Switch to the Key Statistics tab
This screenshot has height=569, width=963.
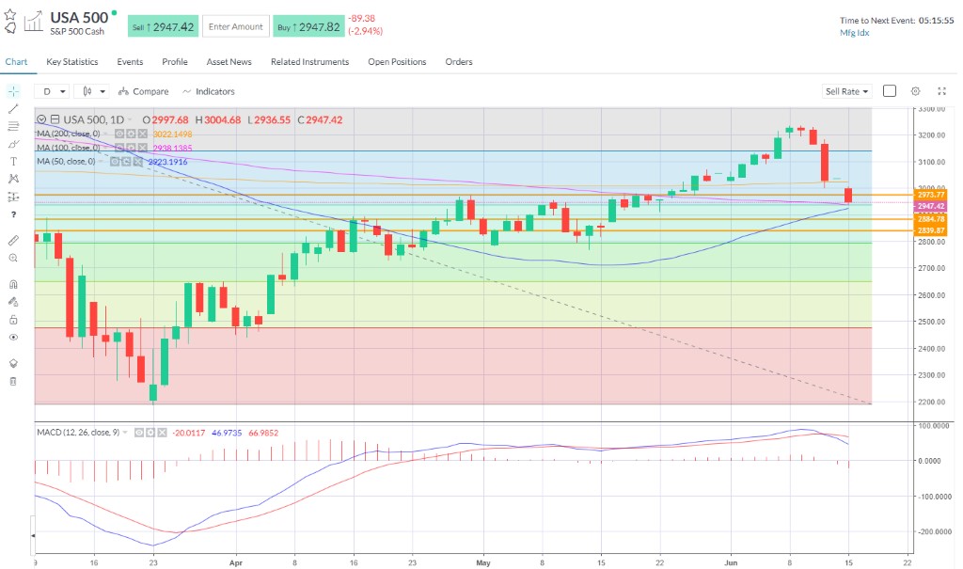[72, 62]
